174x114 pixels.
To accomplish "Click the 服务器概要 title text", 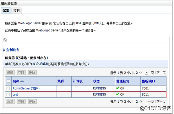I will [9, 3].
